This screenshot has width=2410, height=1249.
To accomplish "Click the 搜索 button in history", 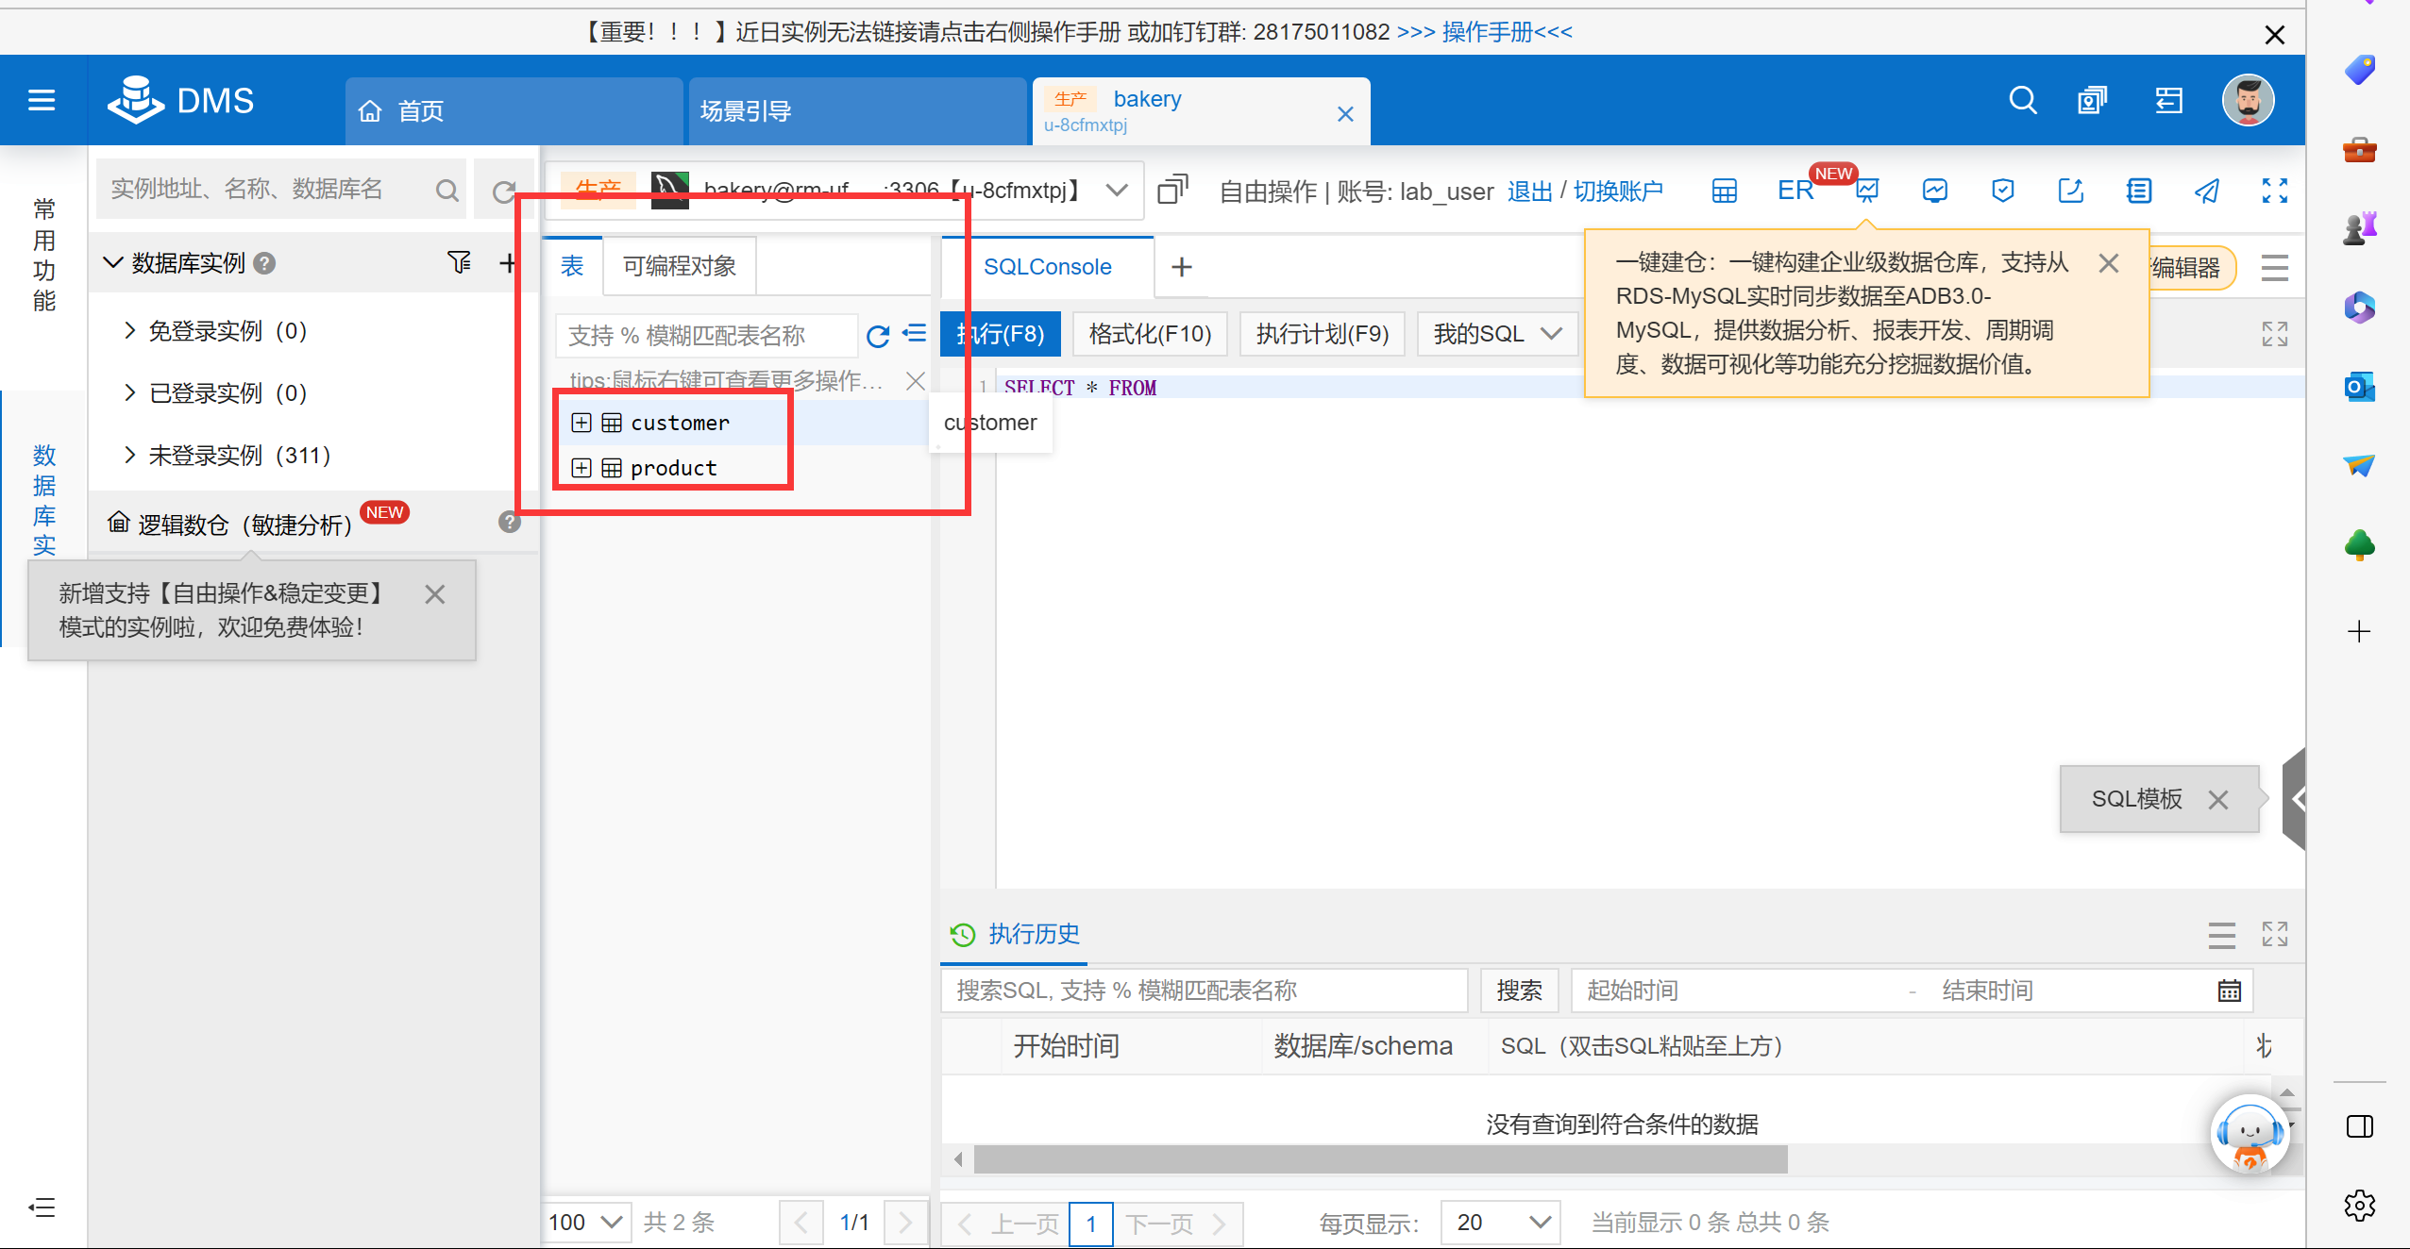I will pos(1520,991).
